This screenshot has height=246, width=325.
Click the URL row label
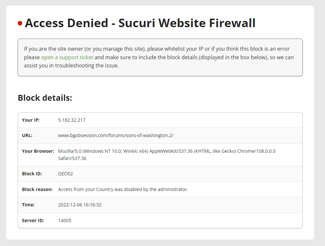coord(27,135)
